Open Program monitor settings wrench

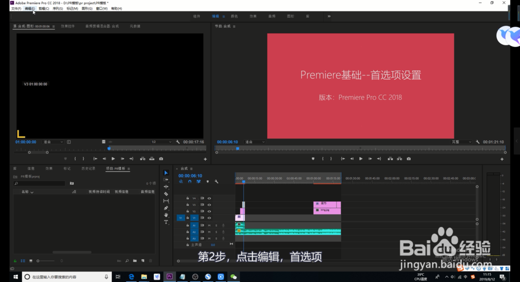pos(477,142)
